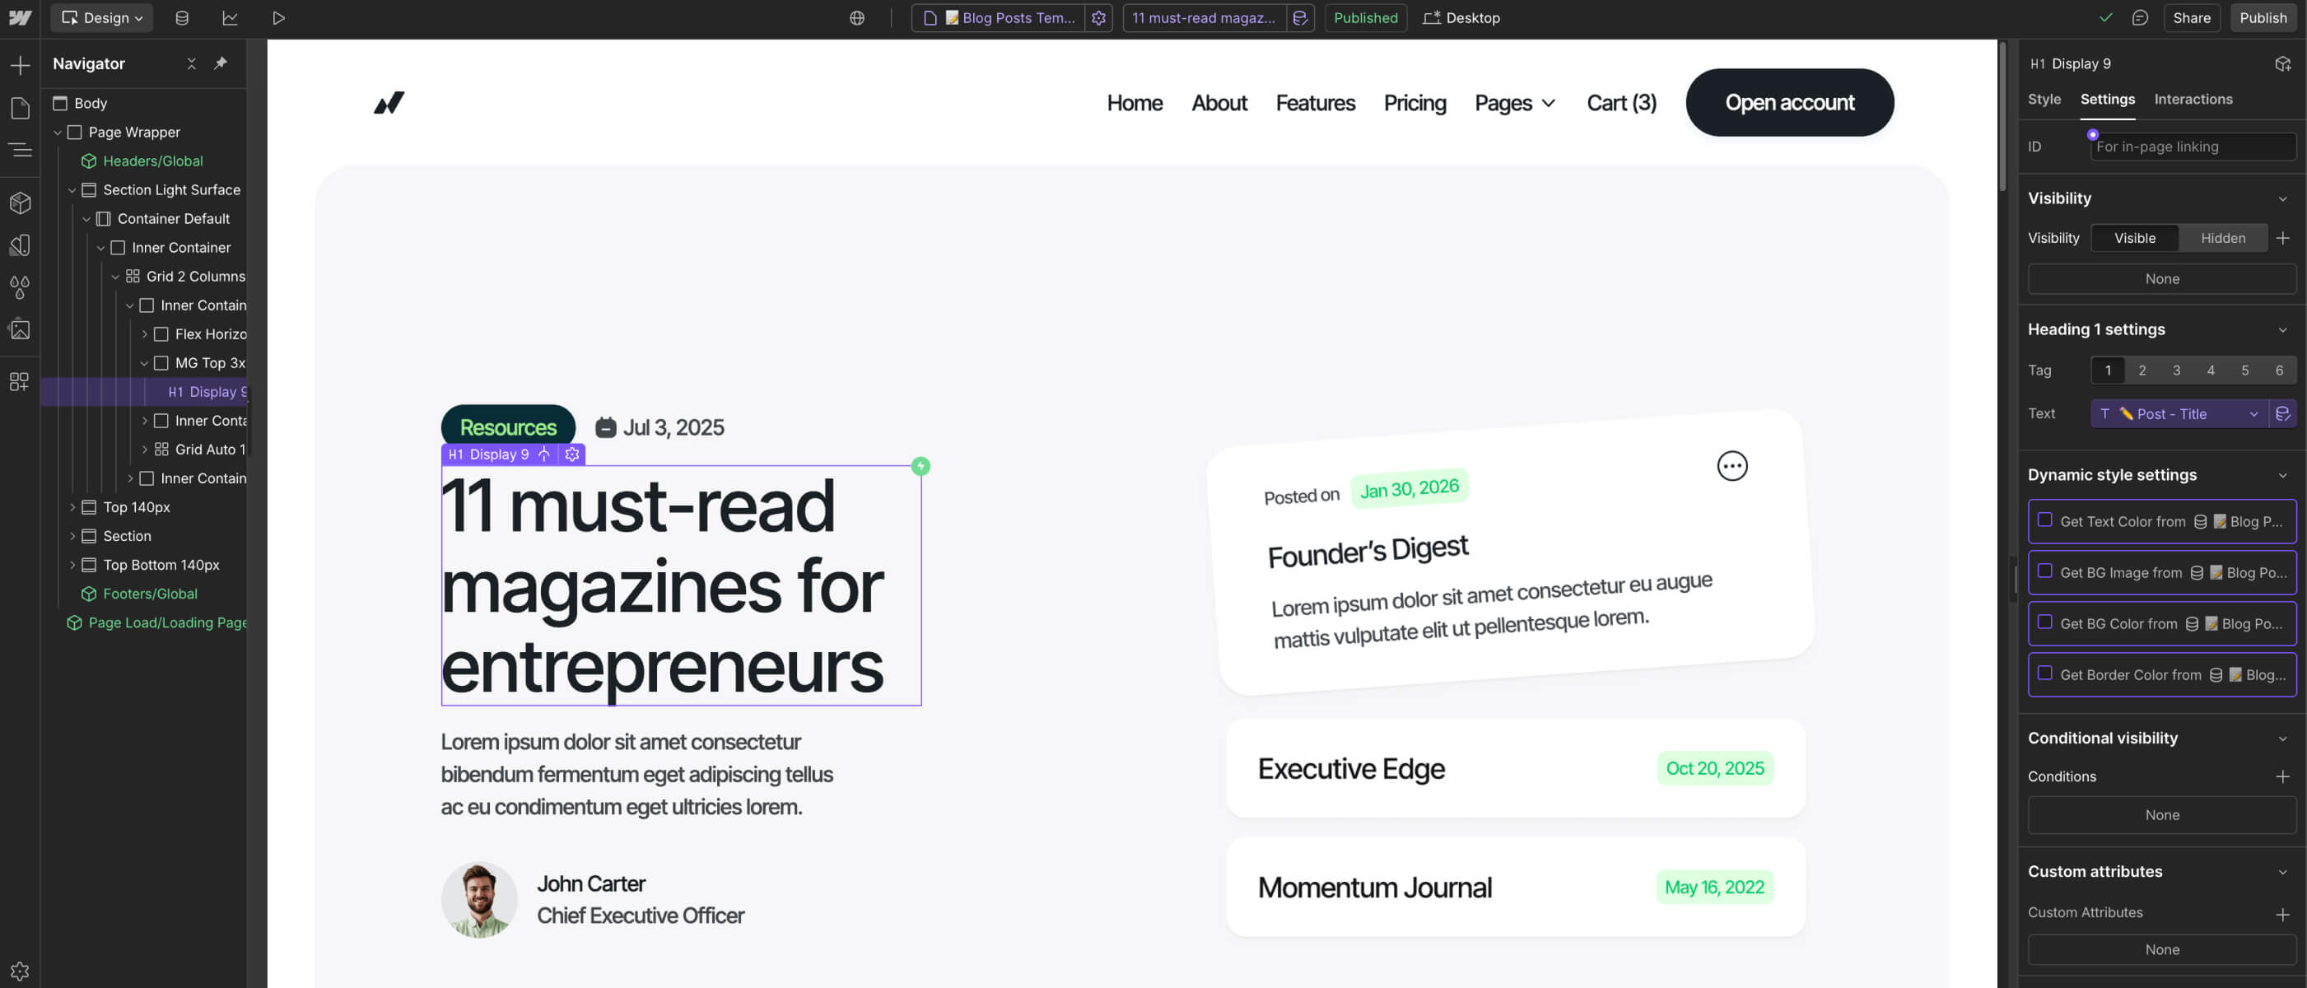Image resolution: width=2307 pixels, height=988 pixels.
Task: Open Blog Posts Template page settings gear
Action: point(1098,18)
